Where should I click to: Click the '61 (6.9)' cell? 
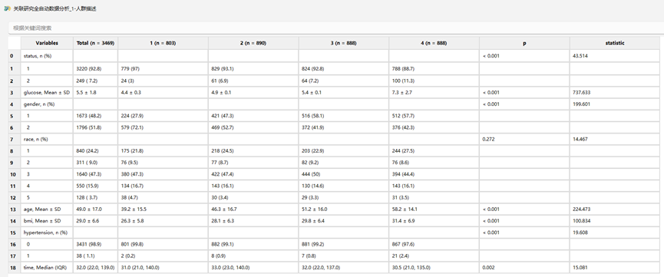pos(253,81)
